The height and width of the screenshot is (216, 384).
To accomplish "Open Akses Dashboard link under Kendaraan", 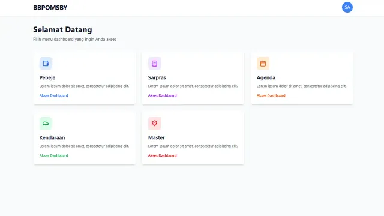I will tap(53, 155).
